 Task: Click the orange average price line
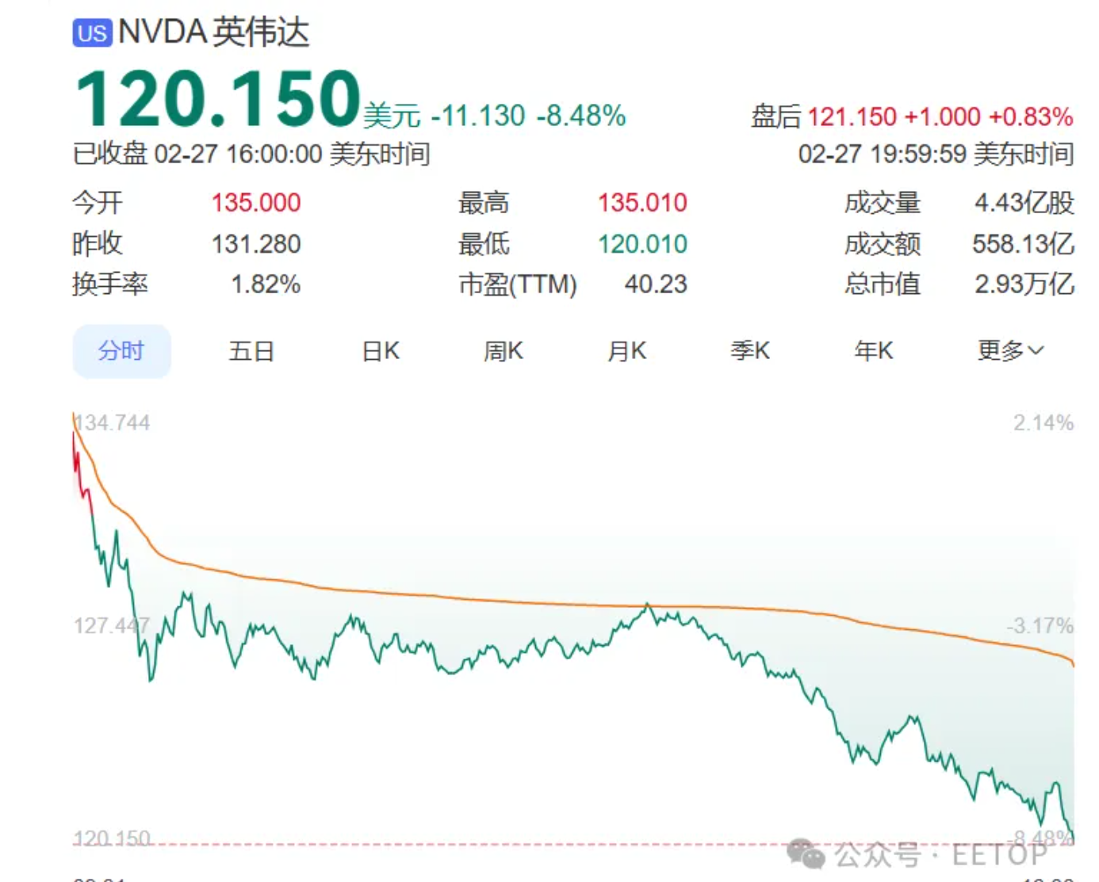[555, 605]
